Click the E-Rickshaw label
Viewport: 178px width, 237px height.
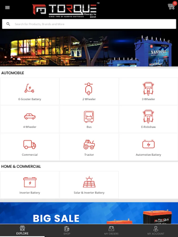pos(148,127)
